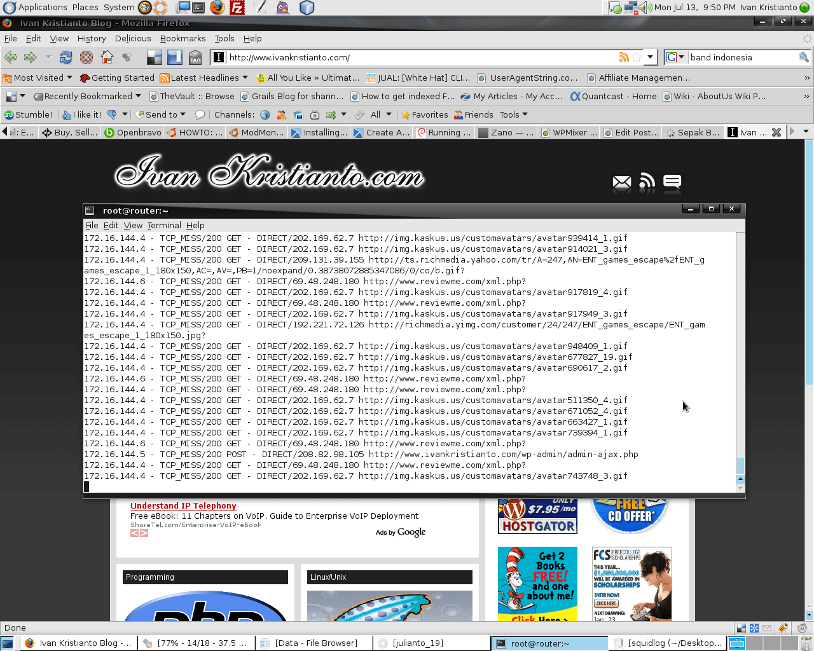Image resolution: width=814 pixels, height=651 pixels.
Task: Open StumbleUpon Friends
Action: click(x=473, y=114)
